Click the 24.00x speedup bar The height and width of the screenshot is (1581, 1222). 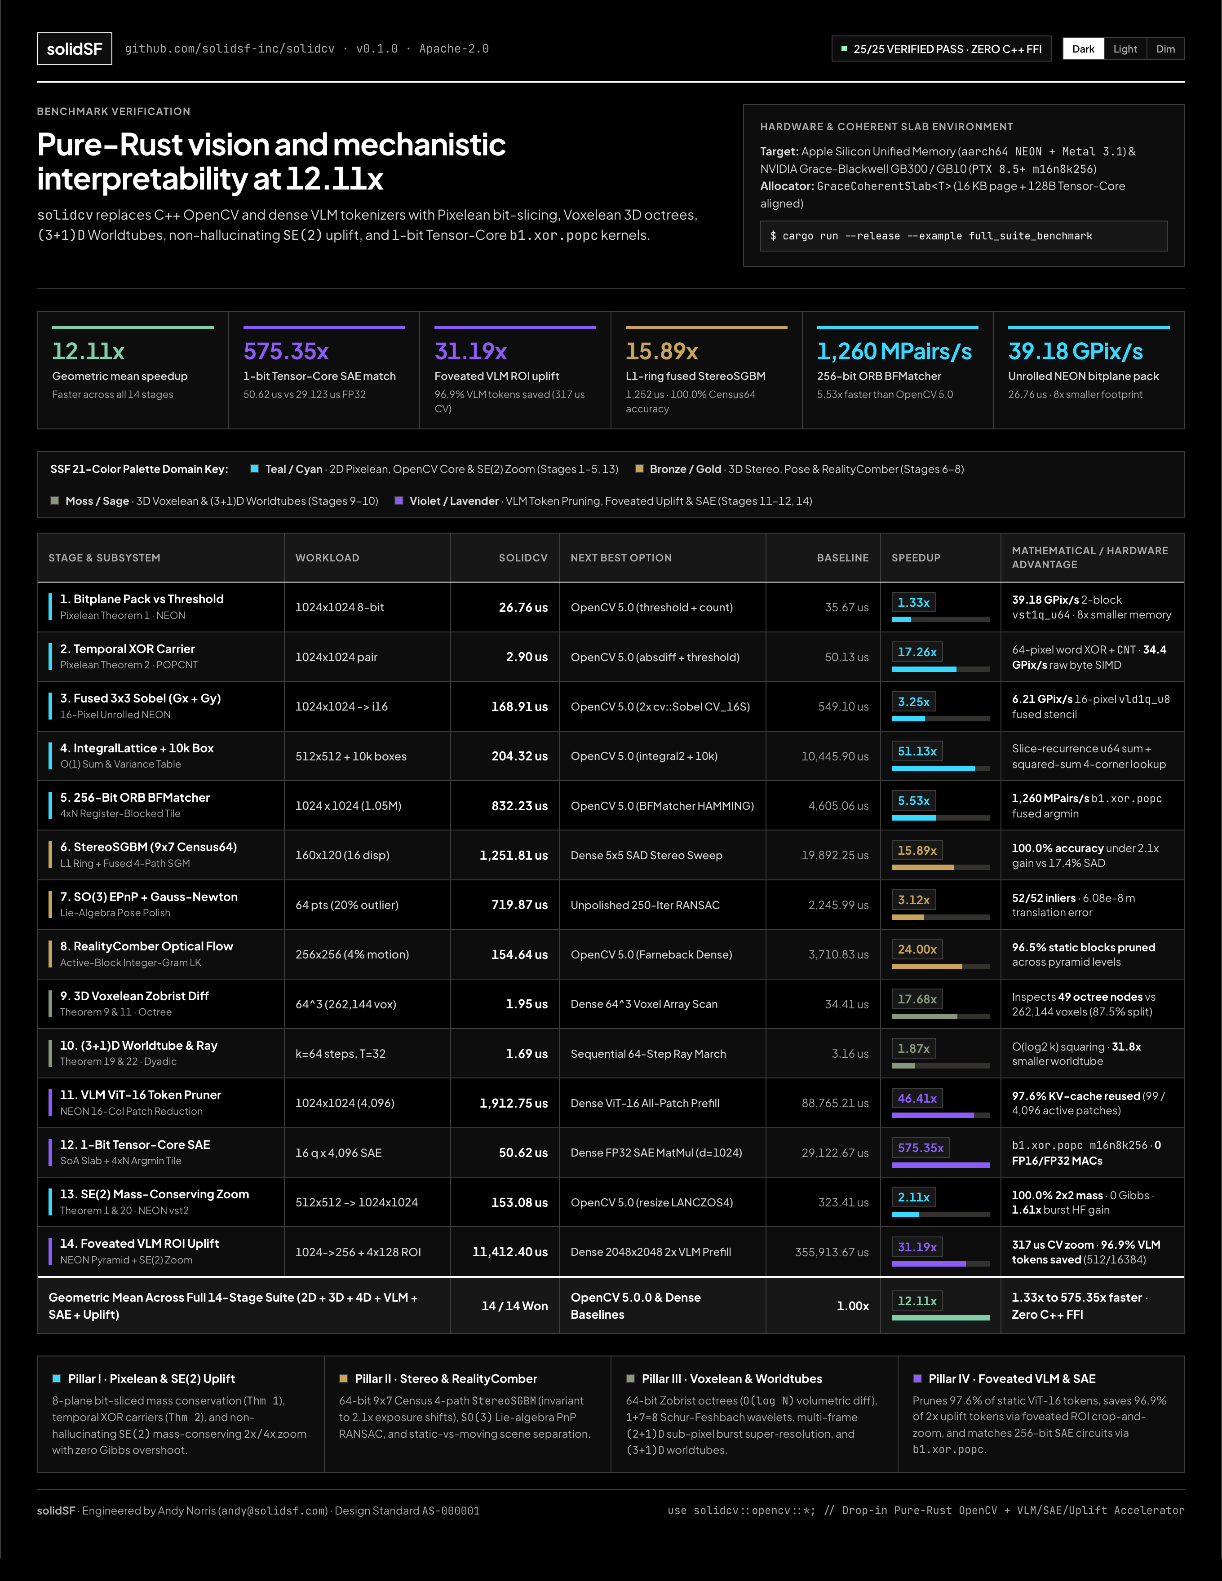click(x=940, y=967)
